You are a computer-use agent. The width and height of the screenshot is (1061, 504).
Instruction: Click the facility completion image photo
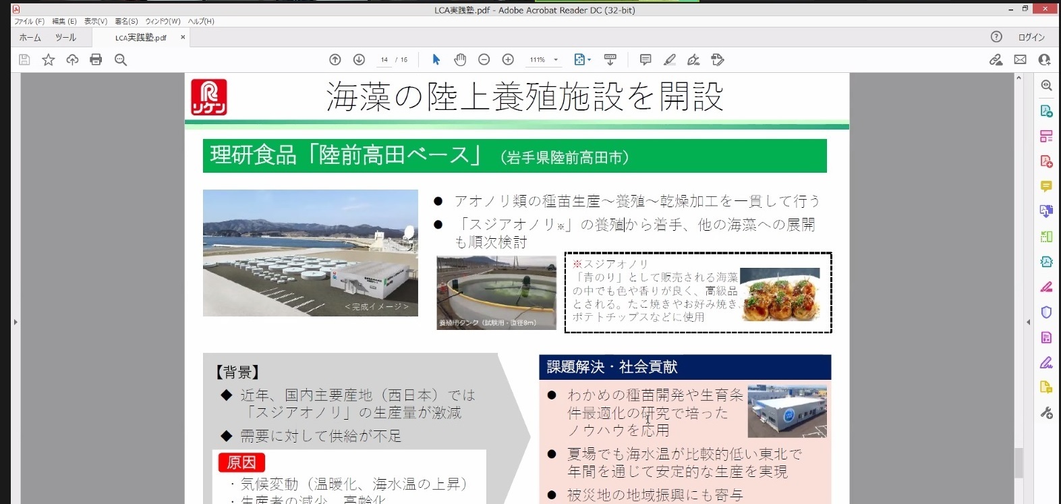point(310,253)
